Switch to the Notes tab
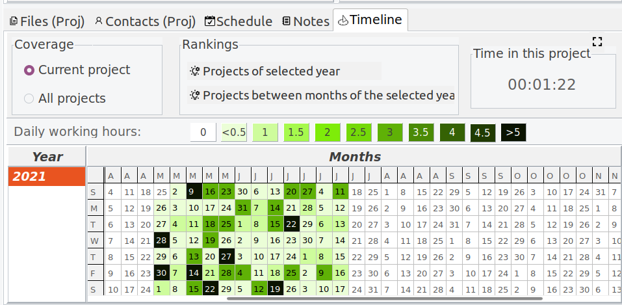The height and width of the screenshot is (305, 622). coord(305,21)
